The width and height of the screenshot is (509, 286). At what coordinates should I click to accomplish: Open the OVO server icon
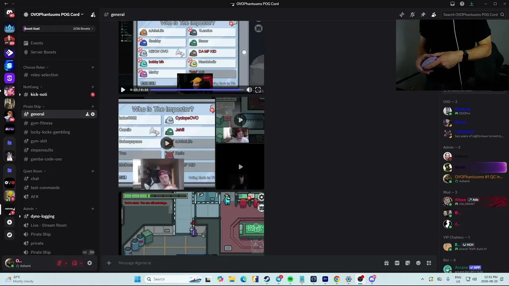point(10,183)
